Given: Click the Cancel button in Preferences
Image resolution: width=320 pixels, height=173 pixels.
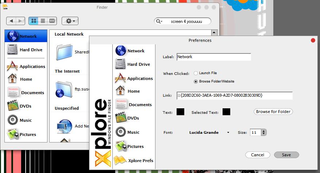Looking at the screenshot, I should coord(258,155).
